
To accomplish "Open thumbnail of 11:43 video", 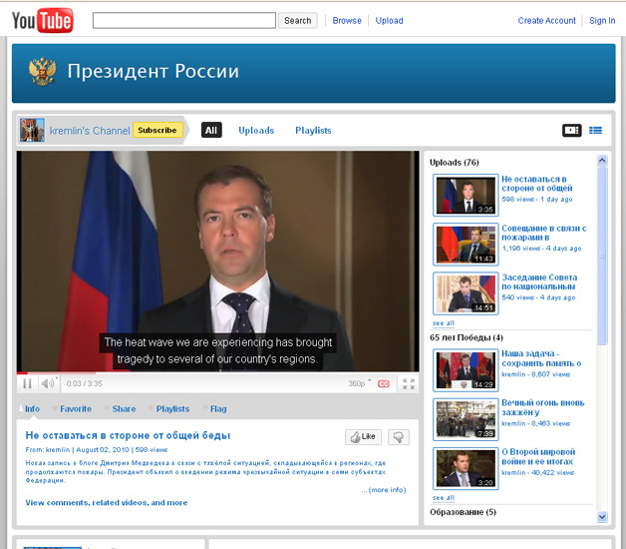I will pos(466,244).
